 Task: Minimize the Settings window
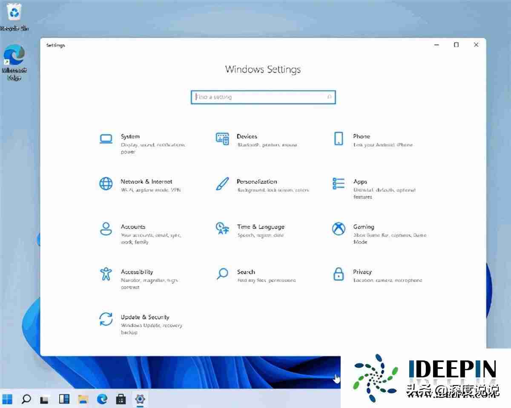tap(436, 45)
